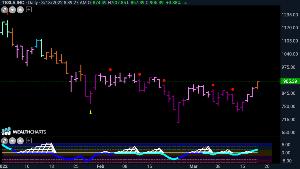Click the 10 date axis label

pos(27,166)
